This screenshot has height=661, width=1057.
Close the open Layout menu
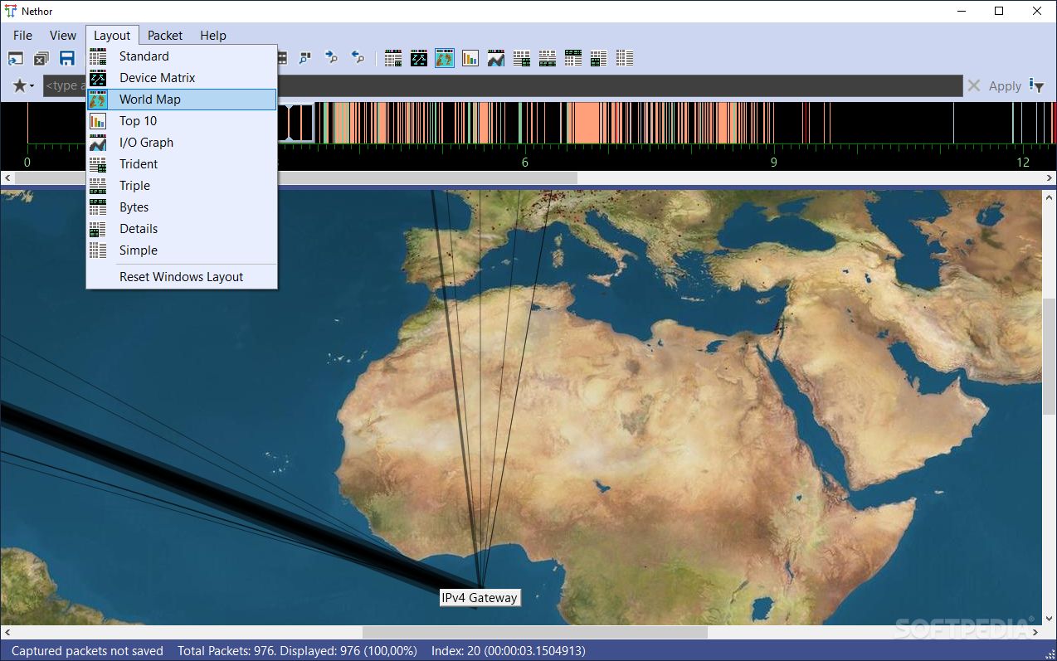click(x=112, y=36)
